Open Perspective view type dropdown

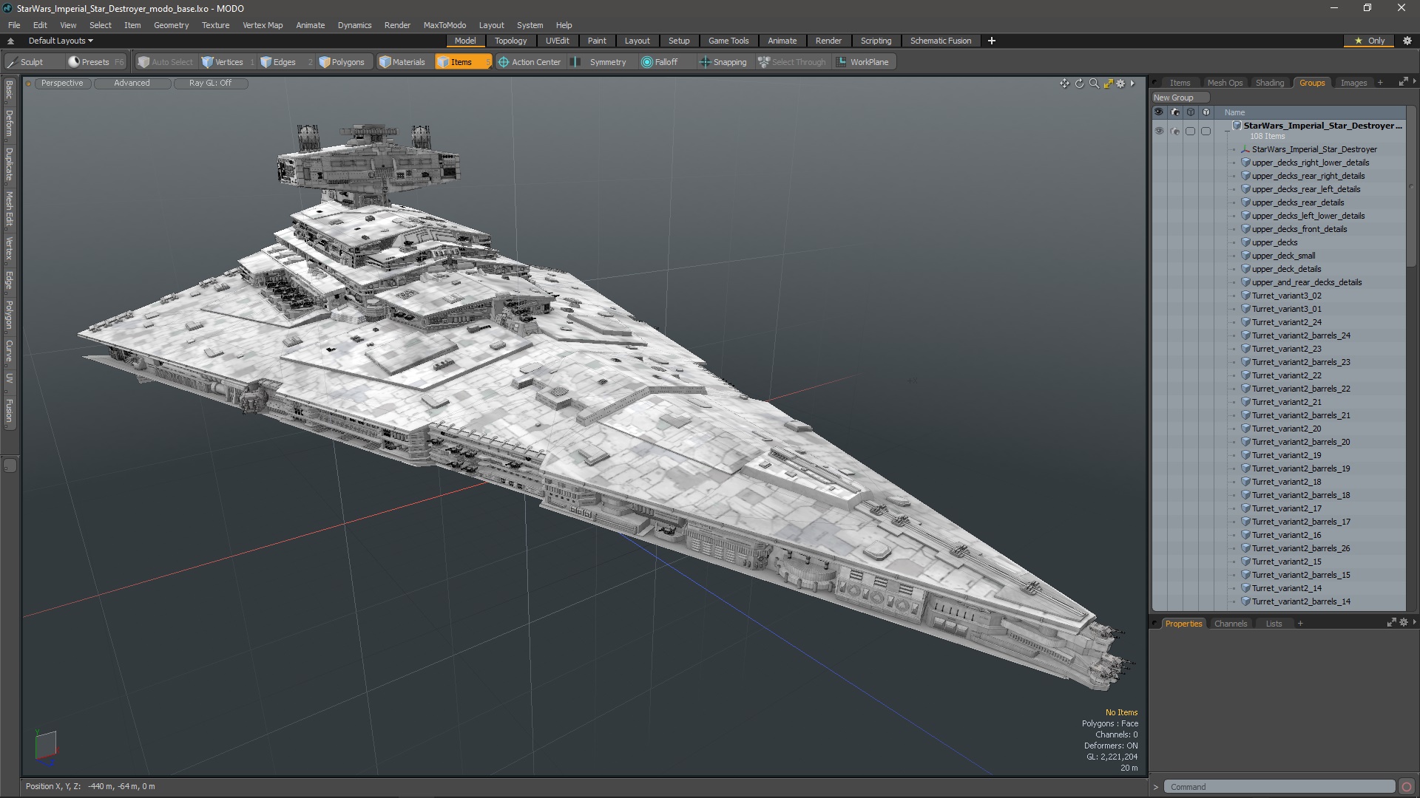pyautogui.click(x=62, y=83)
